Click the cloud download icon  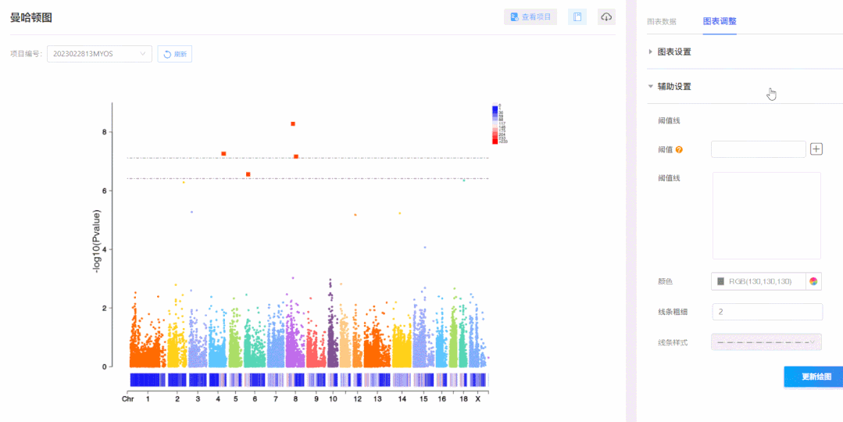(x=606, y=17)
